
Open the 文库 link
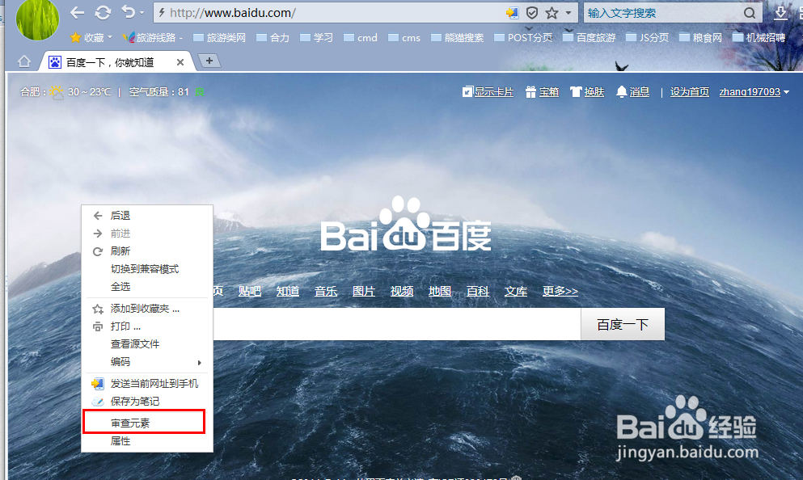tap(516, 291)
